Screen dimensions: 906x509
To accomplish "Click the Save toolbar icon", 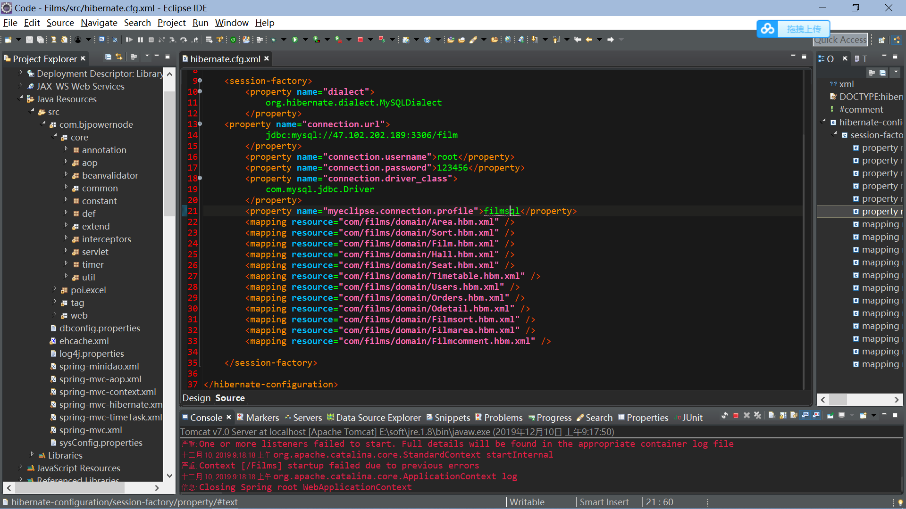I will pos(29,40).
